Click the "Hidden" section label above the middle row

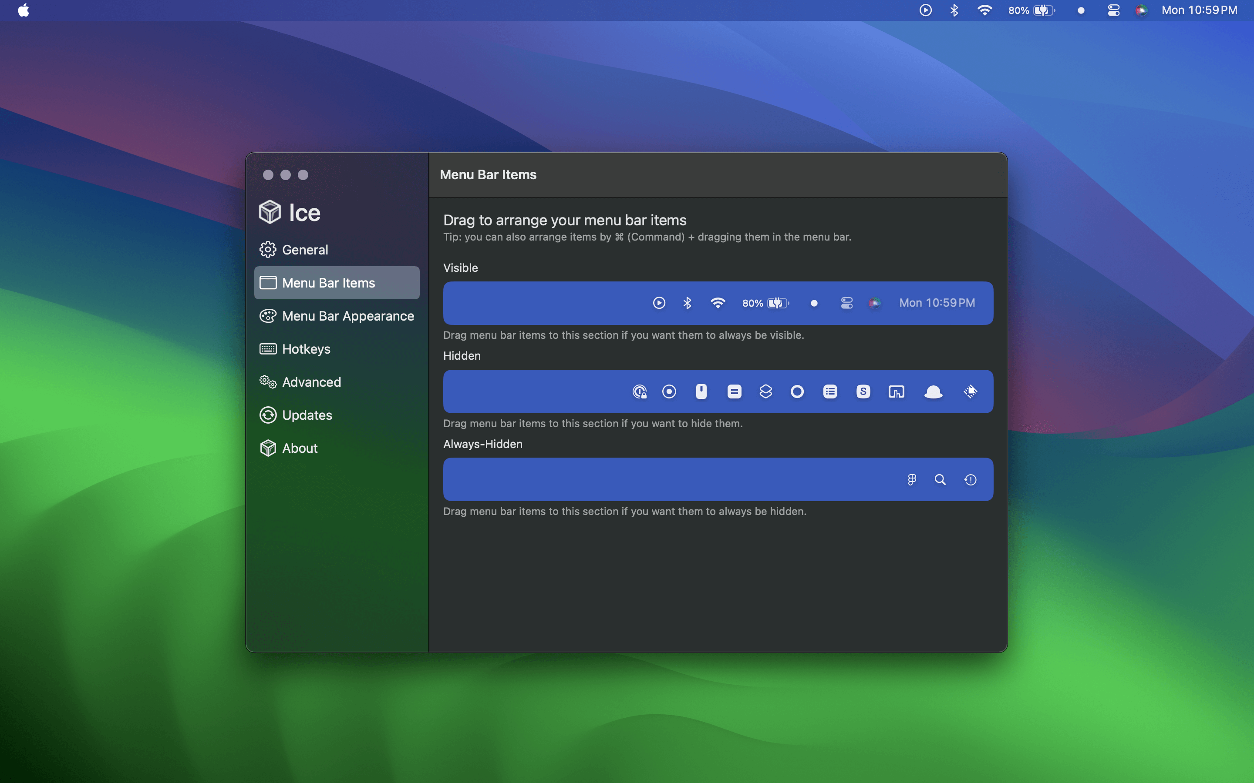(462, 356)
